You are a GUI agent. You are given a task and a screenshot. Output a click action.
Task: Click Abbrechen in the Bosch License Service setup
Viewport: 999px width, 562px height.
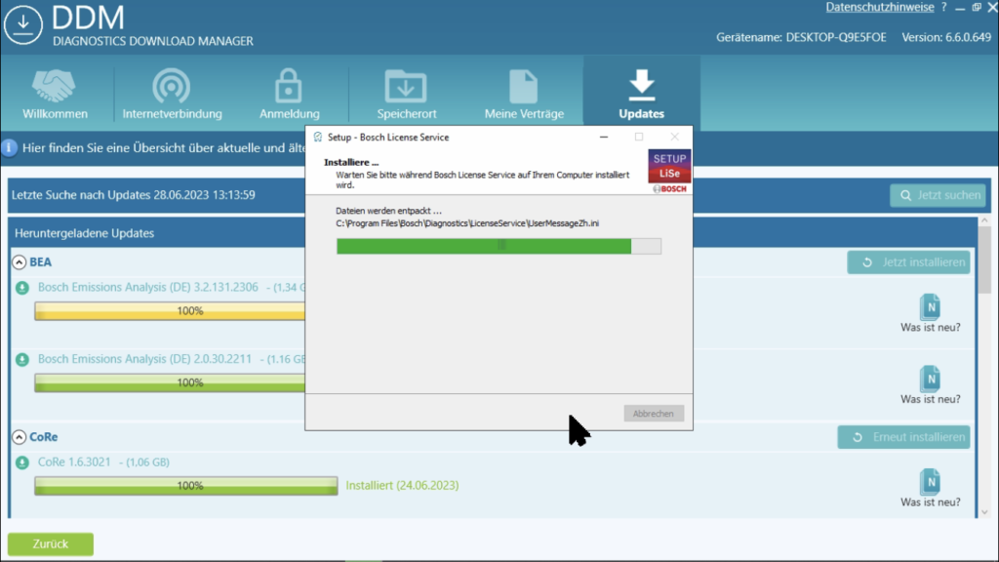click(x=654, y=414)
